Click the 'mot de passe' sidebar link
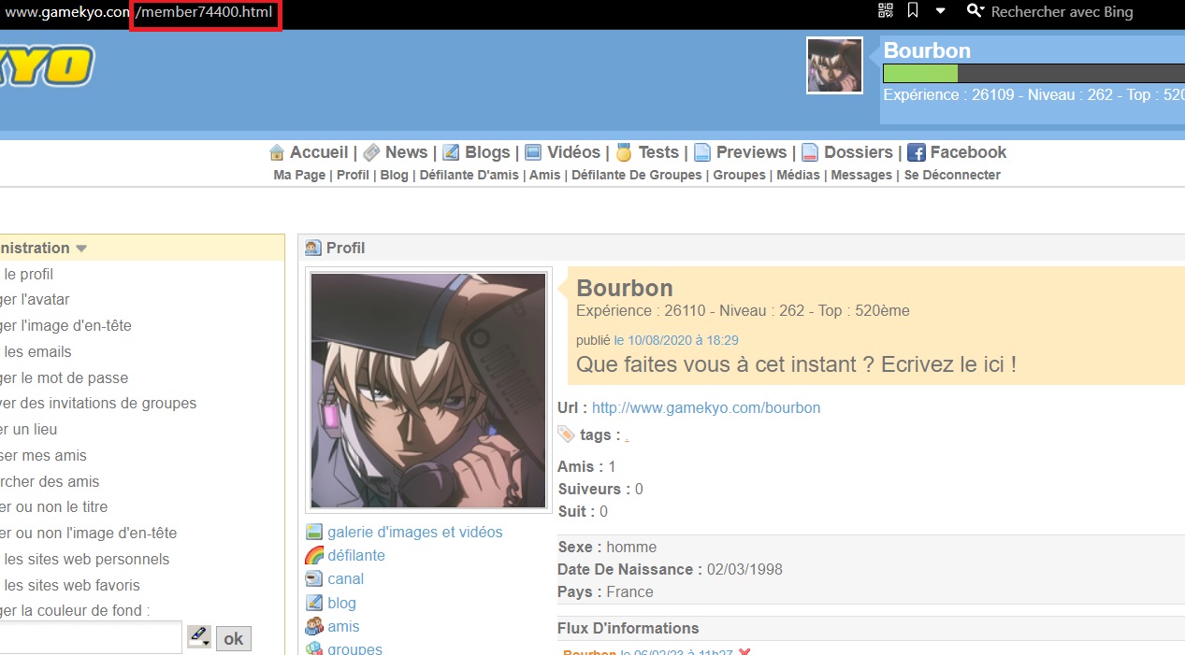The image size is (1185, 655). pos(65,377)
